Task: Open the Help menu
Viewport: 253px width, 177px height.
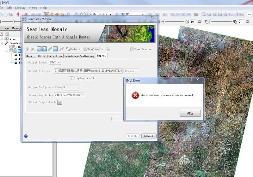Action: coord(44,8)
